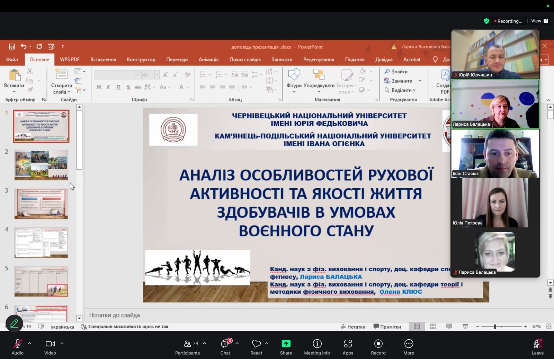Viewport: 554px width, 359px height.
Task: Click the green annotate pencil circle
Action: coord(15,323)
